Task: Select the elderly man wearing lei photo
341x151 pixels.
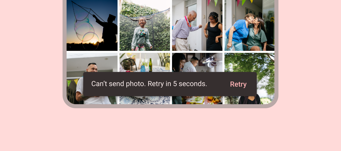Action: coord(197,25)
